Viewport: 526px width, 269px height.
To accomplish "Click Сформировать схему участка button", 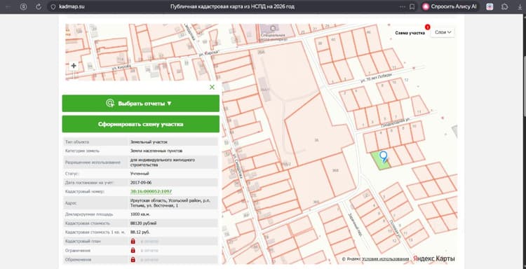I will pos(141,124).
